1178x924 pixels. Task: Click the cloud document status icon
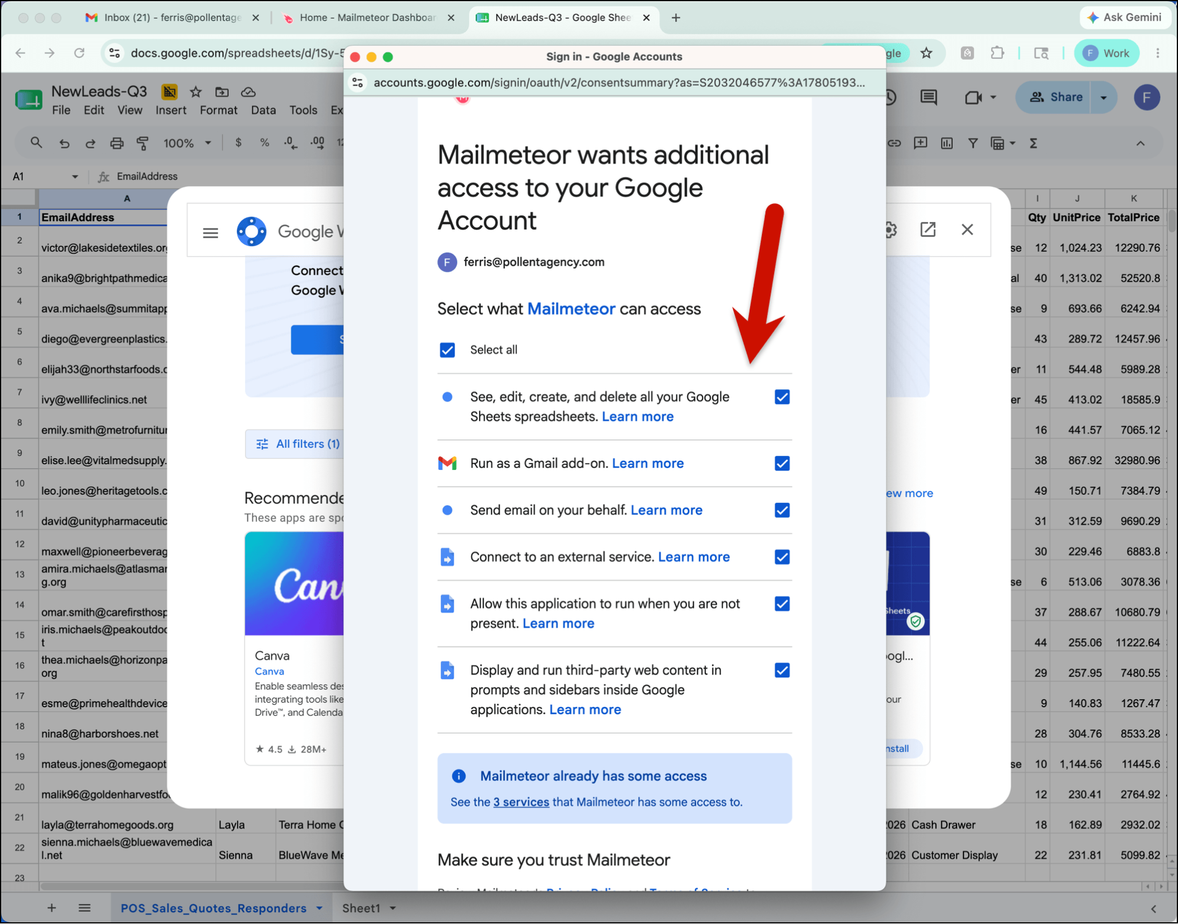(248, 92)
